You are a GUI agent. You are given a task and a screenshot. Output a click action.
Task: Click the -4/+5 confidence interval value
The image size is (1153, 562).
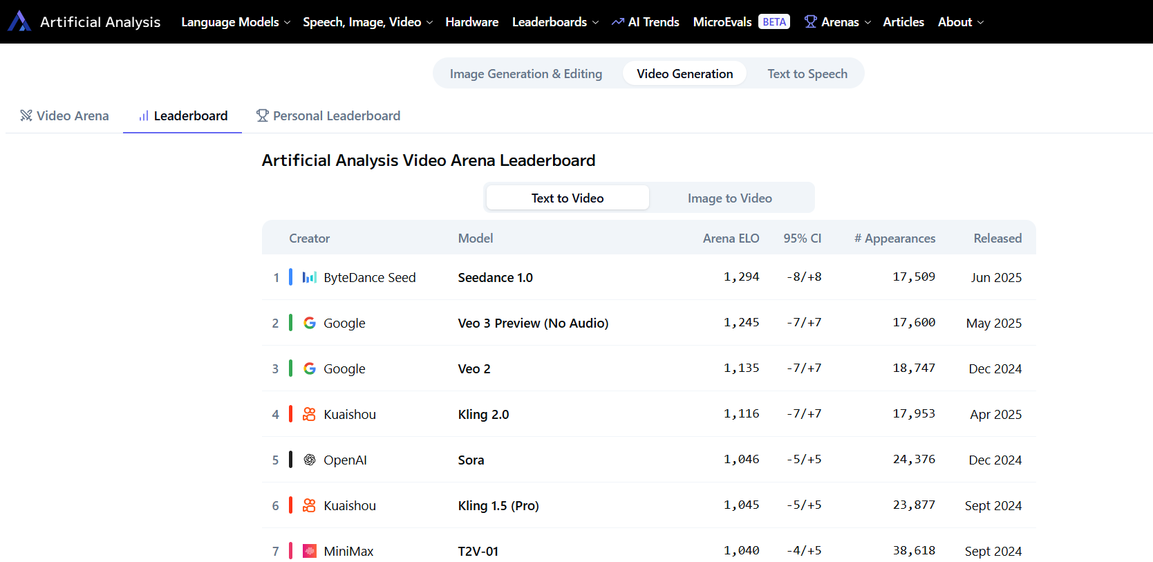[x=804, y=551]
